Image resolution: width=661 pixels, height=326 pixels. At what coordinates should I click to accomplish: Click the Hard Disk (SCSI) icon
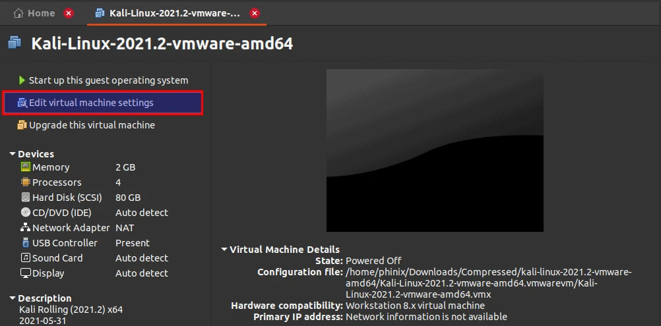pos(26,198)
